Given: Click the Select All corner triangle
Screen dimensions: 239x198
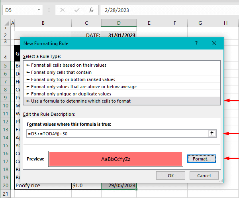Looking at the screenshot, I should [5, 24].
